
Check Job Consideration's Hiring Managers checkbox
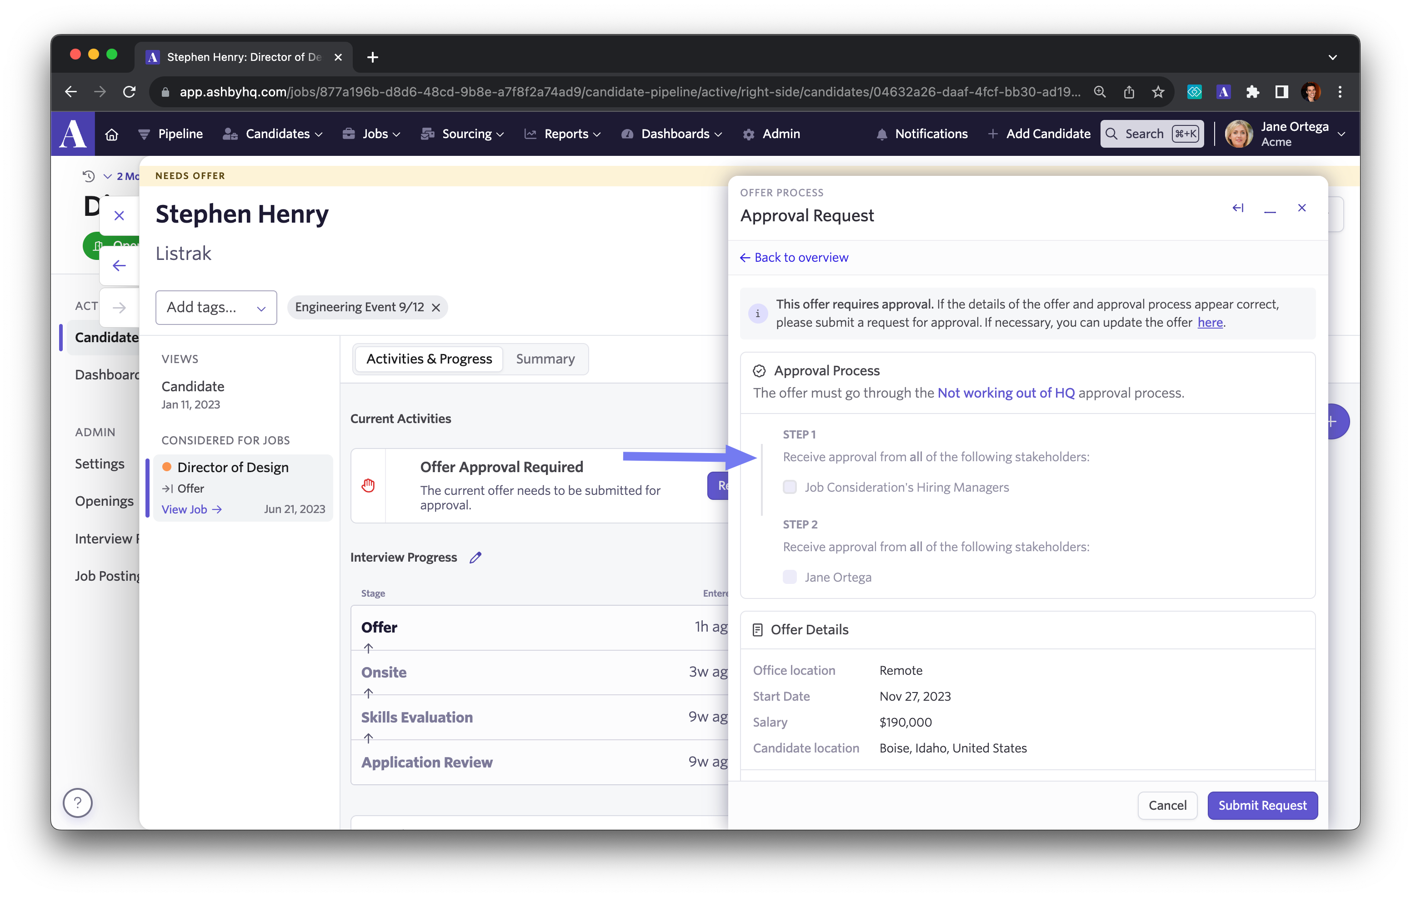click(790, 487)
